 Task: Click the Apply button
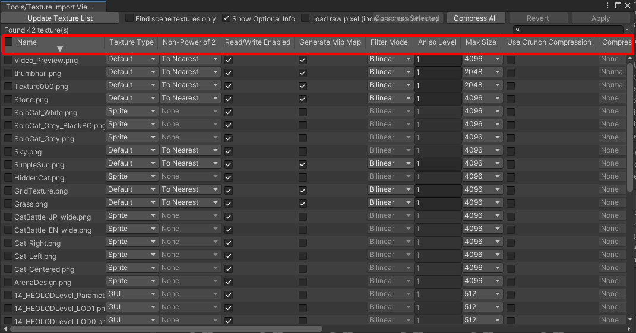pos(601,18)
